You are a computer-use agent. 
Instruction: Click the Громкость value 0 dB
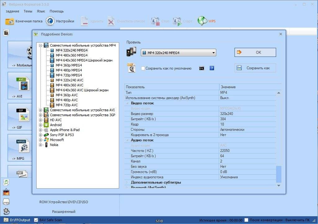coord(224,172)
